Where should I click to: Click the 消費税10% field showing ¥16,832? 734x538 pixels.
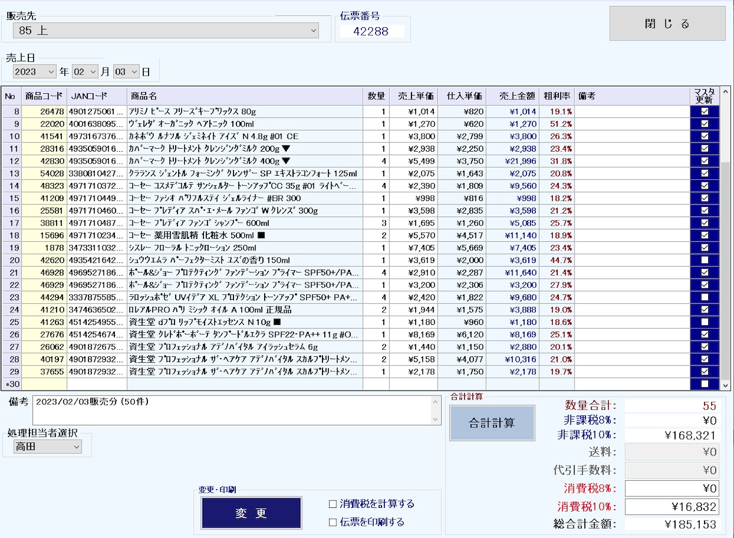tap(672, 507)
